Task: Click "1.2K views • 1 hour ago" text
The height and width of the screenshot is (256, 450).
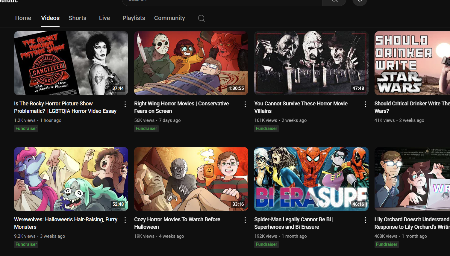Action: pyautogui.click(x=38, y=120)
